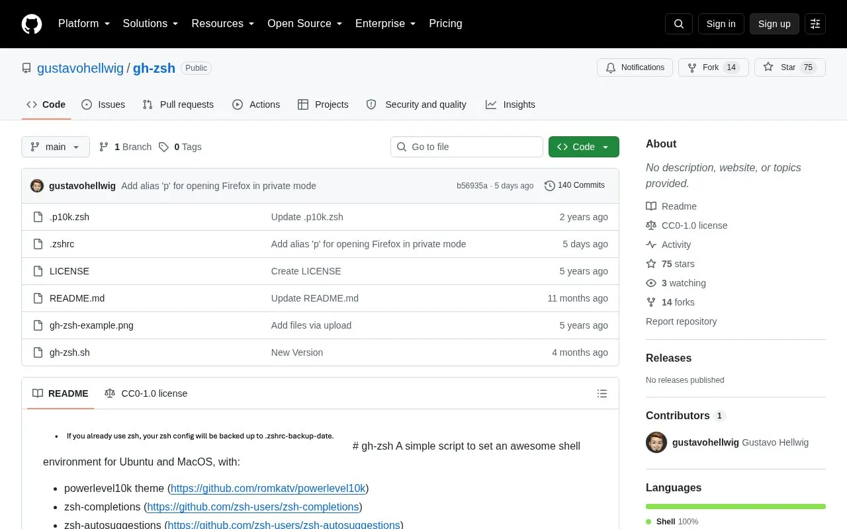Click the search magnifier icon

(x=679, y=24)
